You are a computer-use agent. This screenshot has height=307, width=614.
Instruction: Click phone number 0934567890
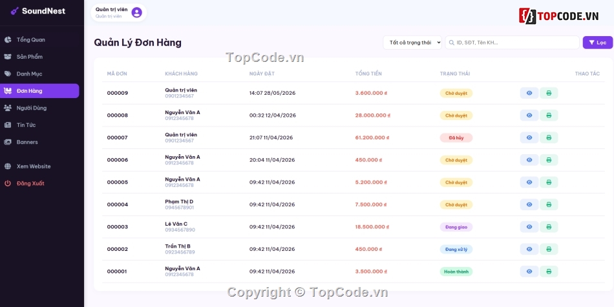click(180, 230)
